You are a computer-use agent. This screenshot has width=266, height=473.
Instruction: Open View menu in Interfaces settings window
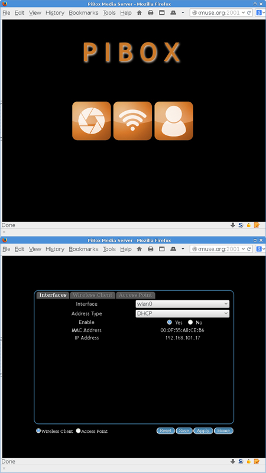(35, 249)
